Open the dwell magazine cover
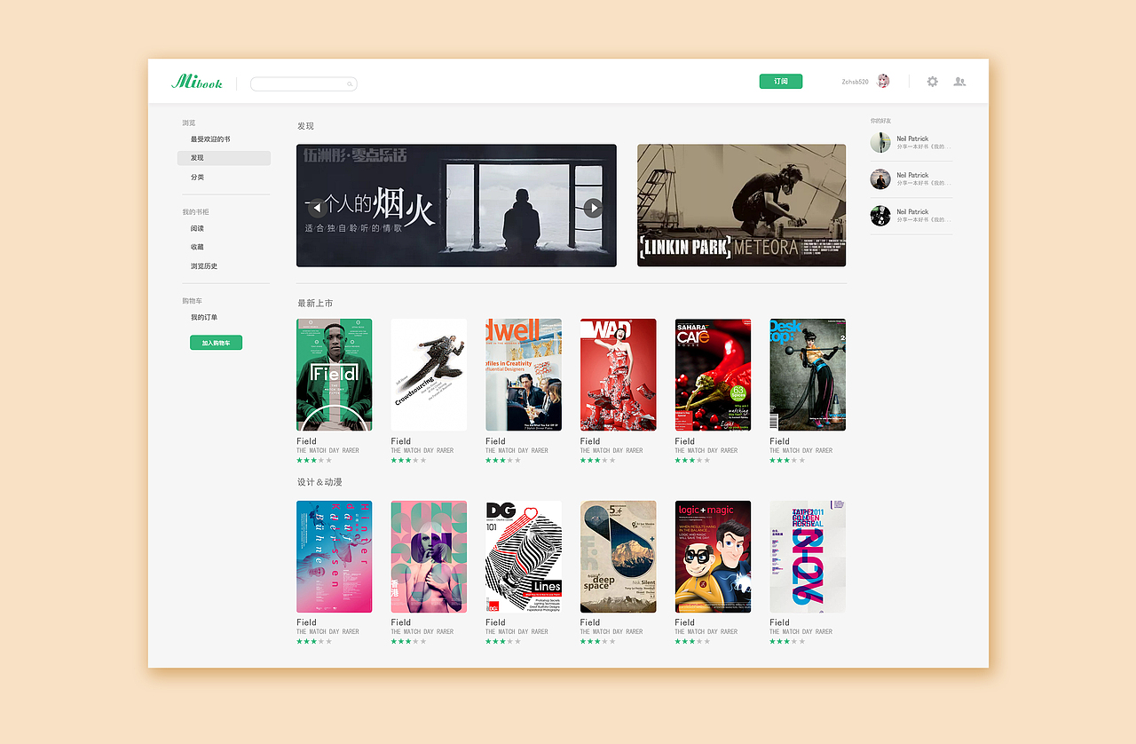This screenshot has width=1136, height=744. tap(524, 375)
